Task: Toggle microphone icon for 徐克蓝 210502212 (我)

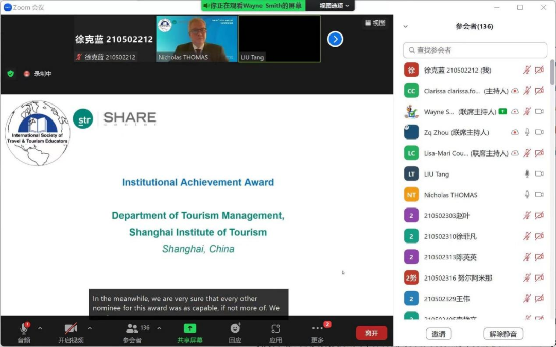Action: click(527, 70)
